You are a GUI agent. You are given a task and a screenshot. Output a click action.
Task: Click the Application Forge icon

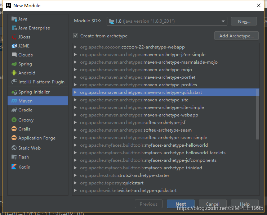pos(14,138)
